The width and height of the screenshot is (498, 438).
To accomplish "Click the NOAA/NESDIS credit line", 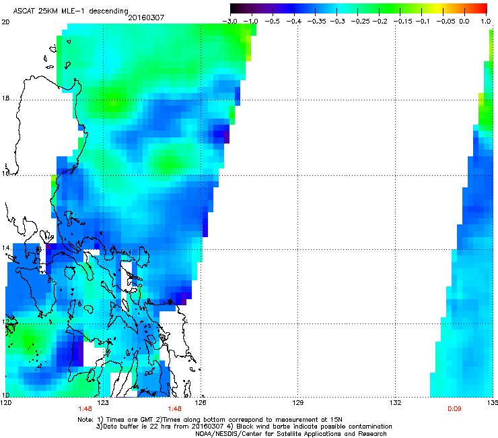I will click(291, 434).
